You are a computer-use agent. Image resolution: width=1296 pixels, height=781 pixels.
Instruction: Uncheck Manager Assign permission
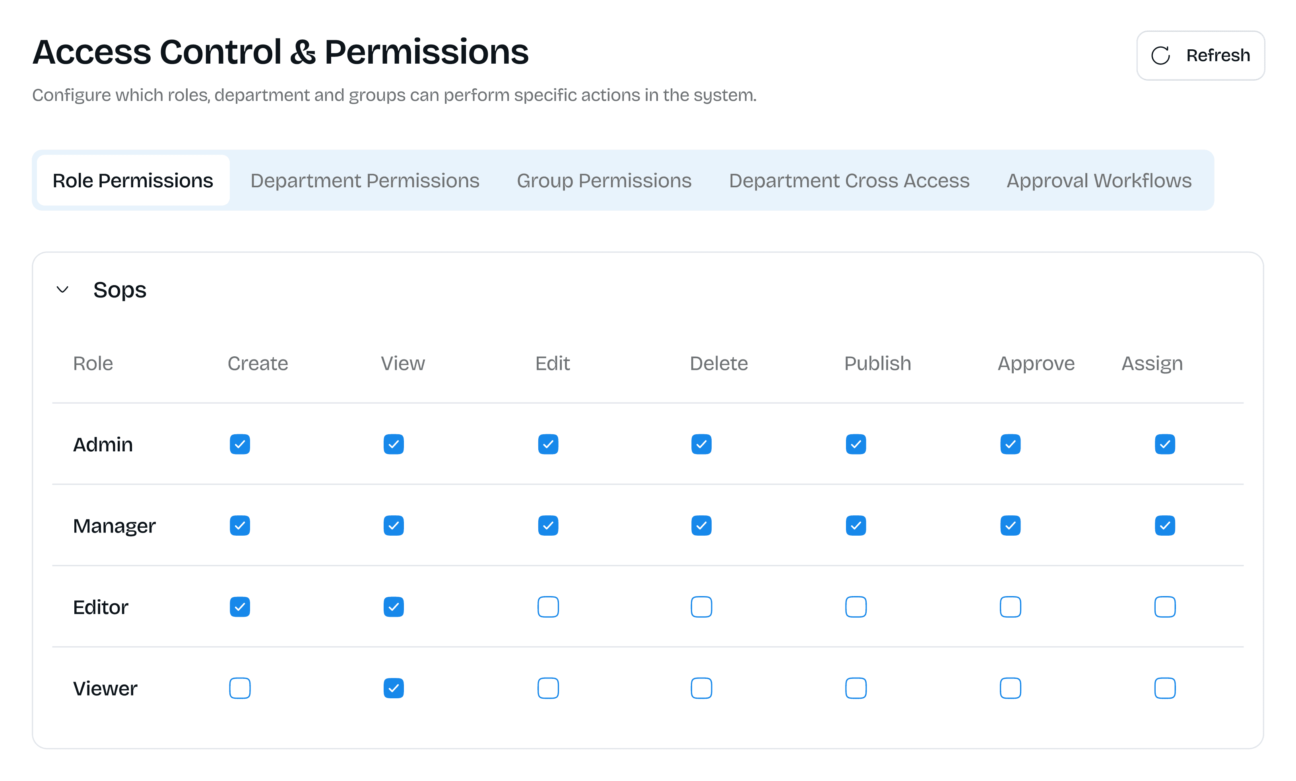pyautogui.click(x=1165, y=525)
